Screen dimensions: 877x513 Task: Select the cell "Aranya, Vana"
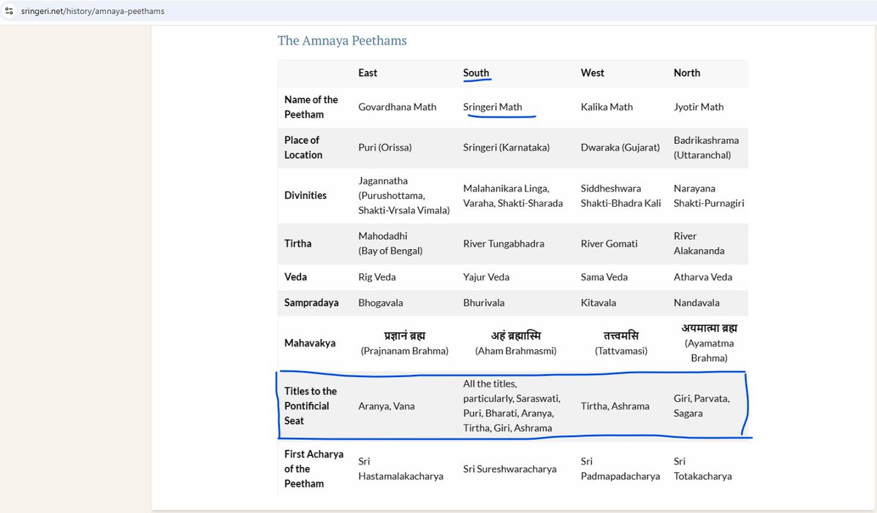tap(387, 406)
